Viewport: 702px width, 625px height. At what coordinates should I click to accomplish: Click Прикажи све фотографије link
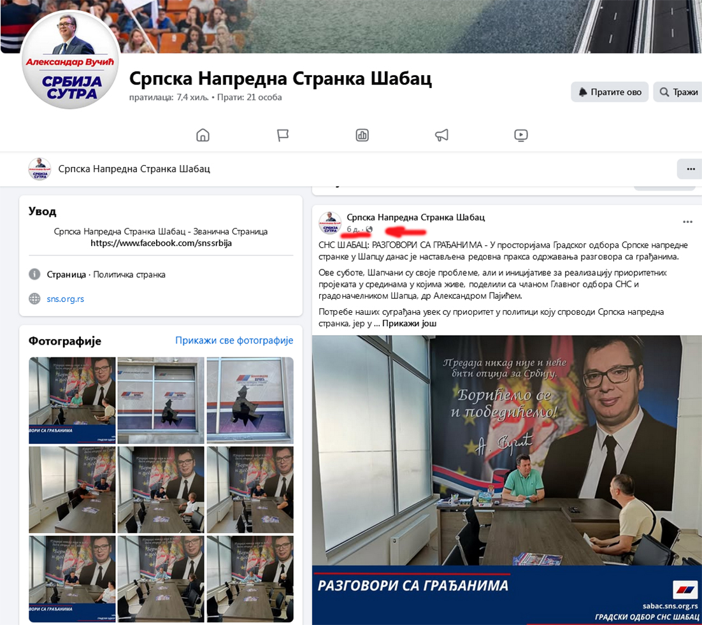point(234,340)
